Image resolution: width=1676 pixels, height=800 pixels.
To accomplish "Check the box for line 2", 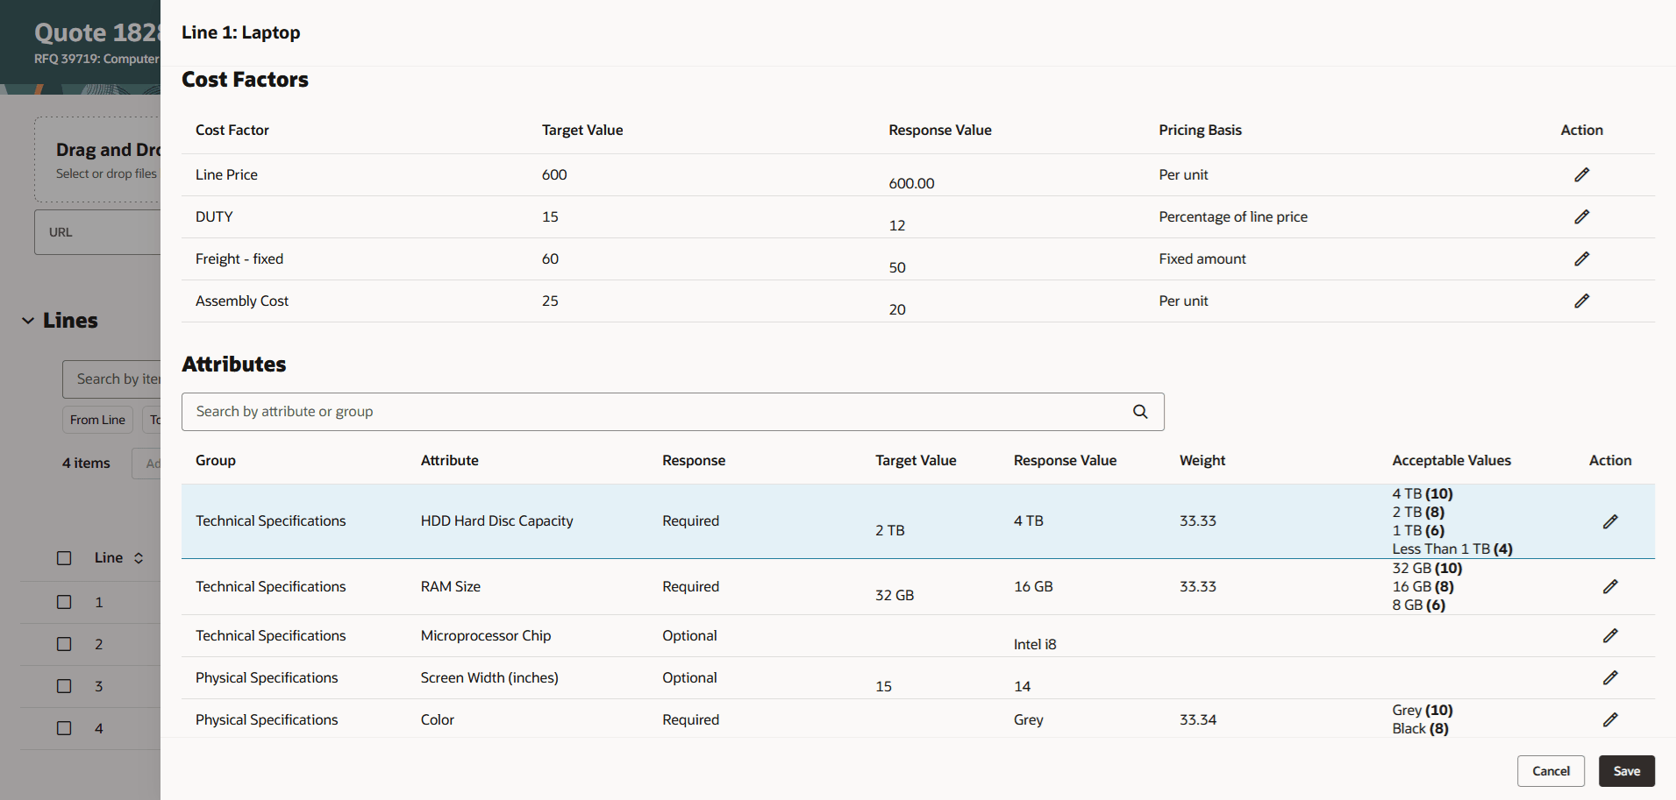I will (64, 644).
